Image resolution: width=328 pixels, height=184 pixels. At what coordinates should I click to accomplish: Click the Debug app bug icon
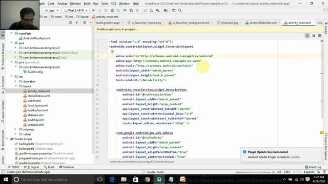tap(112, 10)
